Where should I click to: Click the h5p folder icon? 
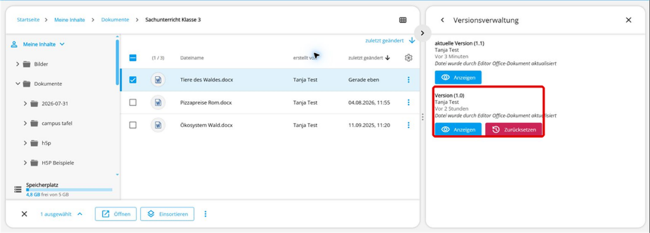[x=34, y=143]
